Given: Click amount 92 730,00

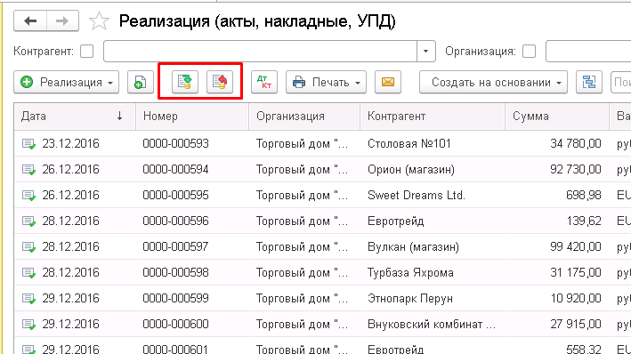Looking at the screenshot, I should point(576,169).
